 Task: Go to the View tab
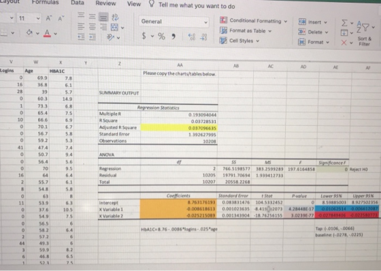click(134, 4)
